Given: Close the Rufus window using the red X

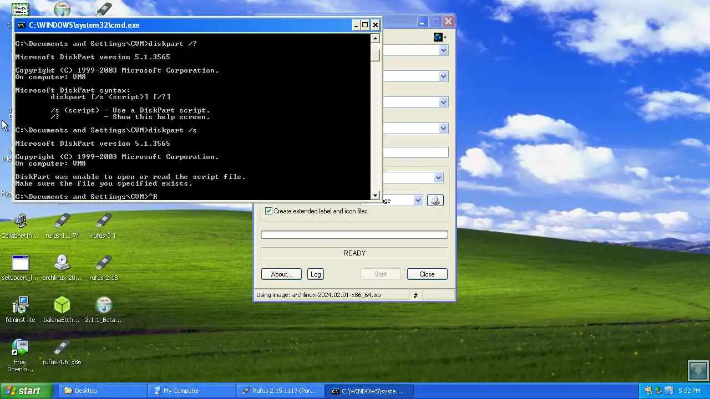Looking at the screenshot, I should click(x=449, y=22).
